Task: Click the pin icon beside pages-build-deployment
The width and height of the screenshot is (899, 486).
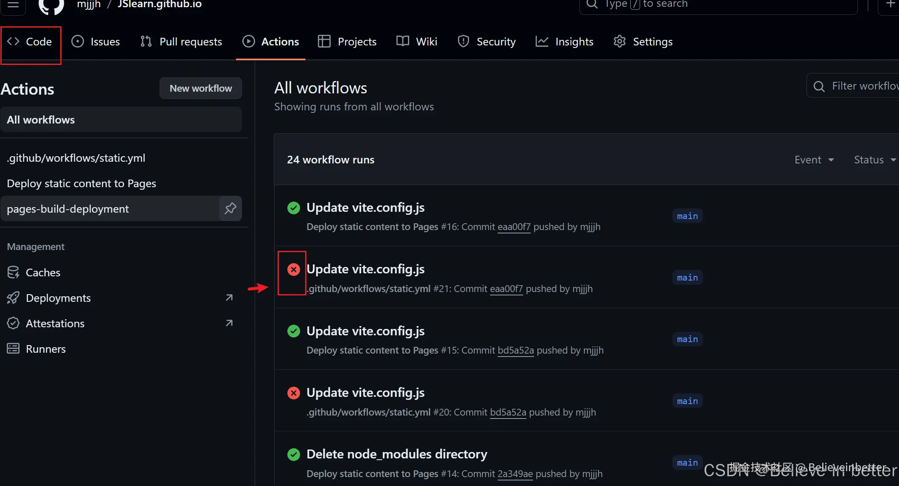Action: pyautogui.click(x=230, y=208)
